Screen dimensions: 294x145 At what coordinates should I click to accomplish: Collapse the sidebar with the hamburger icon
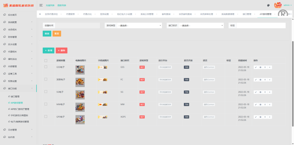coord(41,5)
